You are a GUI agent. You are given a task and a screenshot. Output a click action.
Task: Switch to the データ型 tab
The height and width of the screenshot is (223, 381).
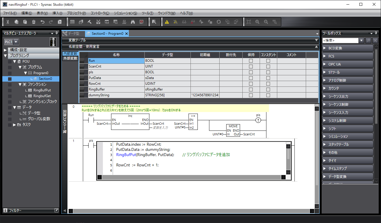(x=73, y=34)
